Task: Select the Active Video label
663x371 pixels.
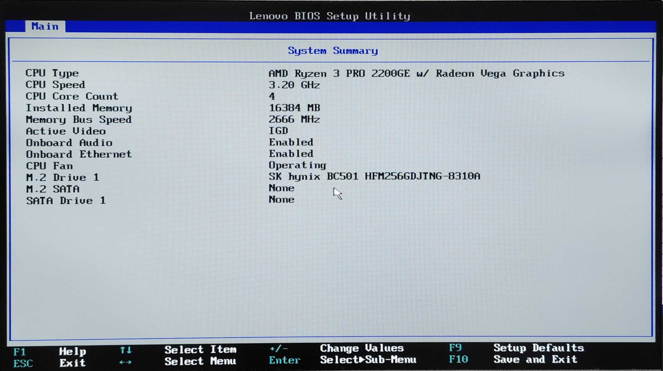Action: click(66, 131)
